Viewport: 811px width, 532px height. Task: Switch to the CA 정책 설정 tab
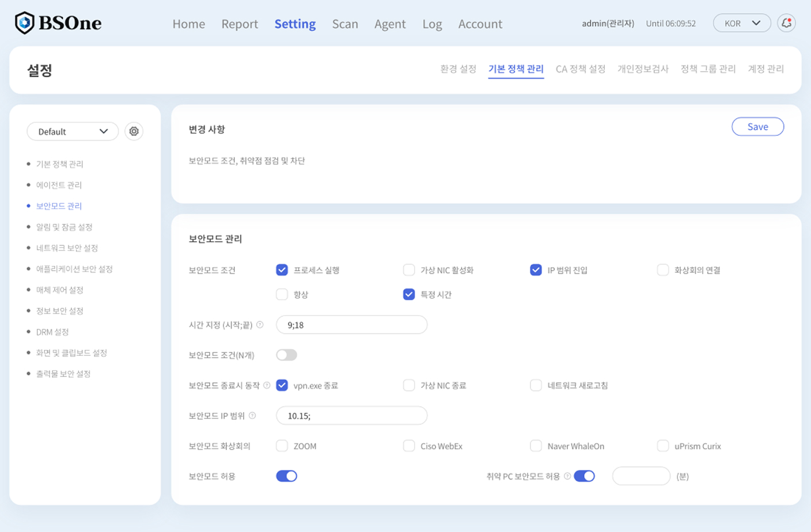coord(580,68)
